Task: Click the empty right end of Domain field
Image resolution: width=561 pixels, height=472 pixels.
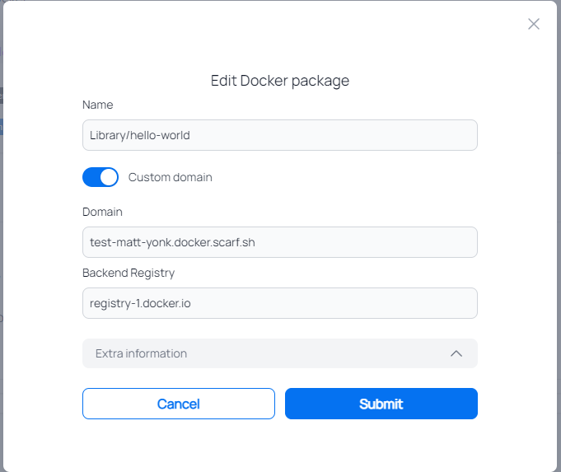Action: point(428,242)
